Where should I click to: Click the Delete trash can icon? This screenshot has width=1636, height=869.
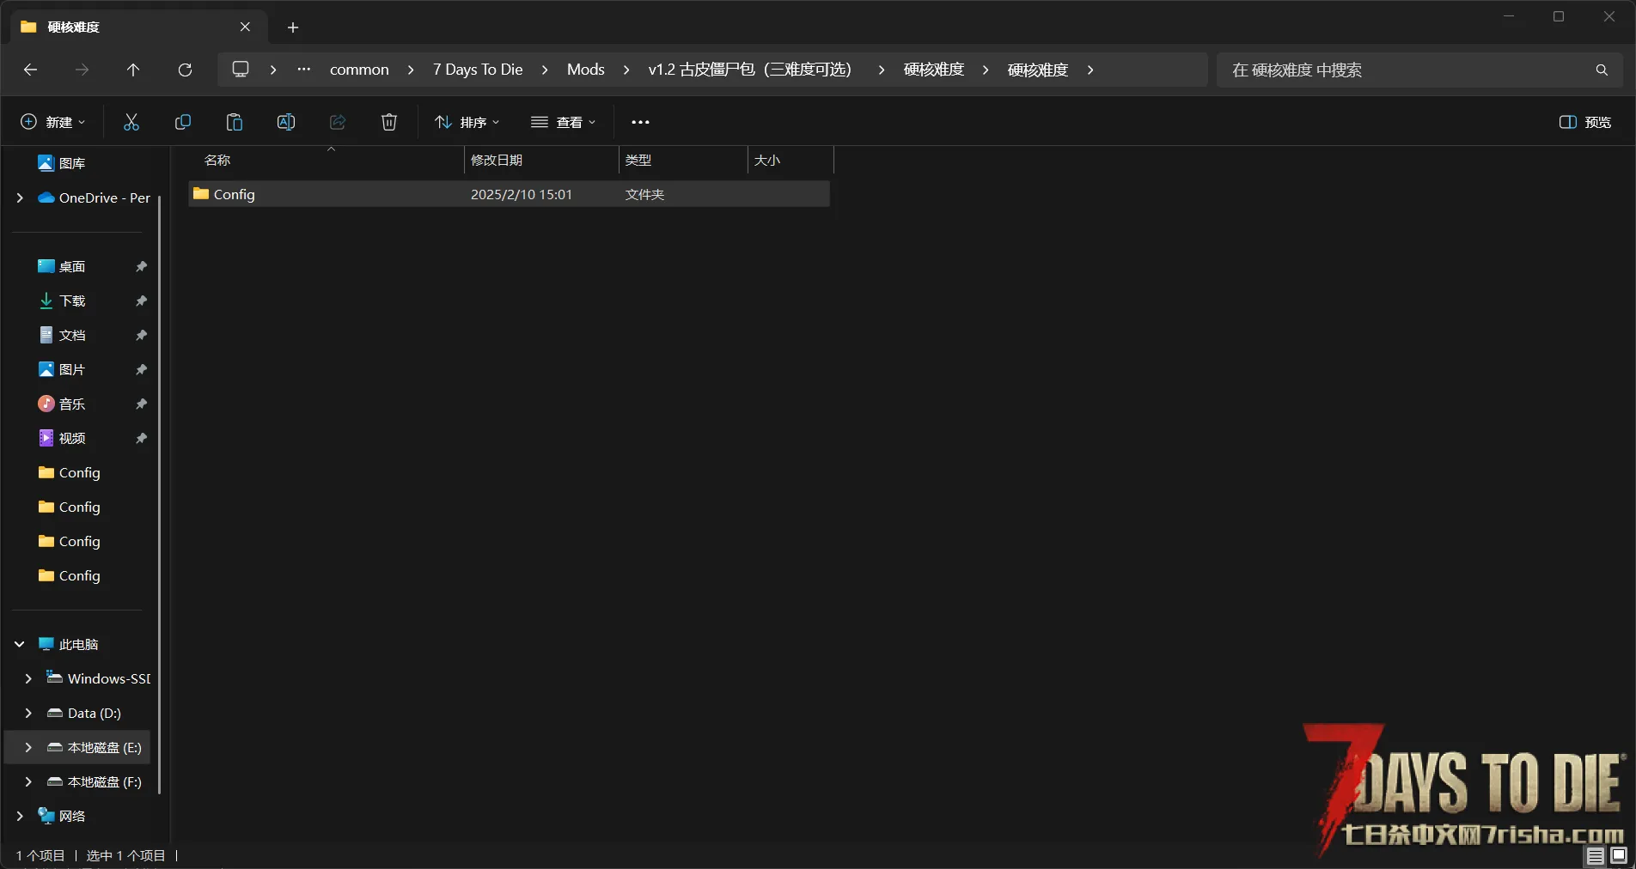(x=389, y=122)
